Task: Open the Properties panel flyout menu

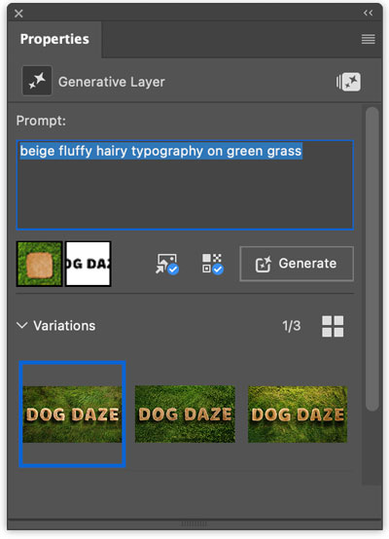Action: point(368,39)
